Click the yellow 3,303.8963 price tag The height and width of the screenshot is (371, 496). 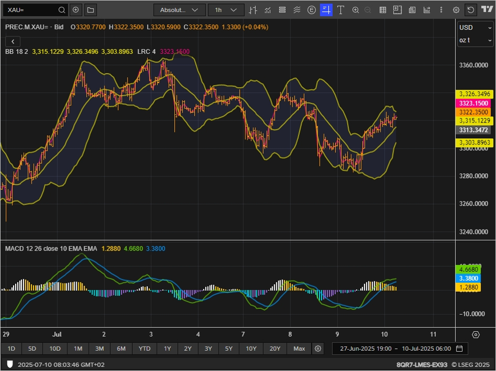(x=475, y=142)
